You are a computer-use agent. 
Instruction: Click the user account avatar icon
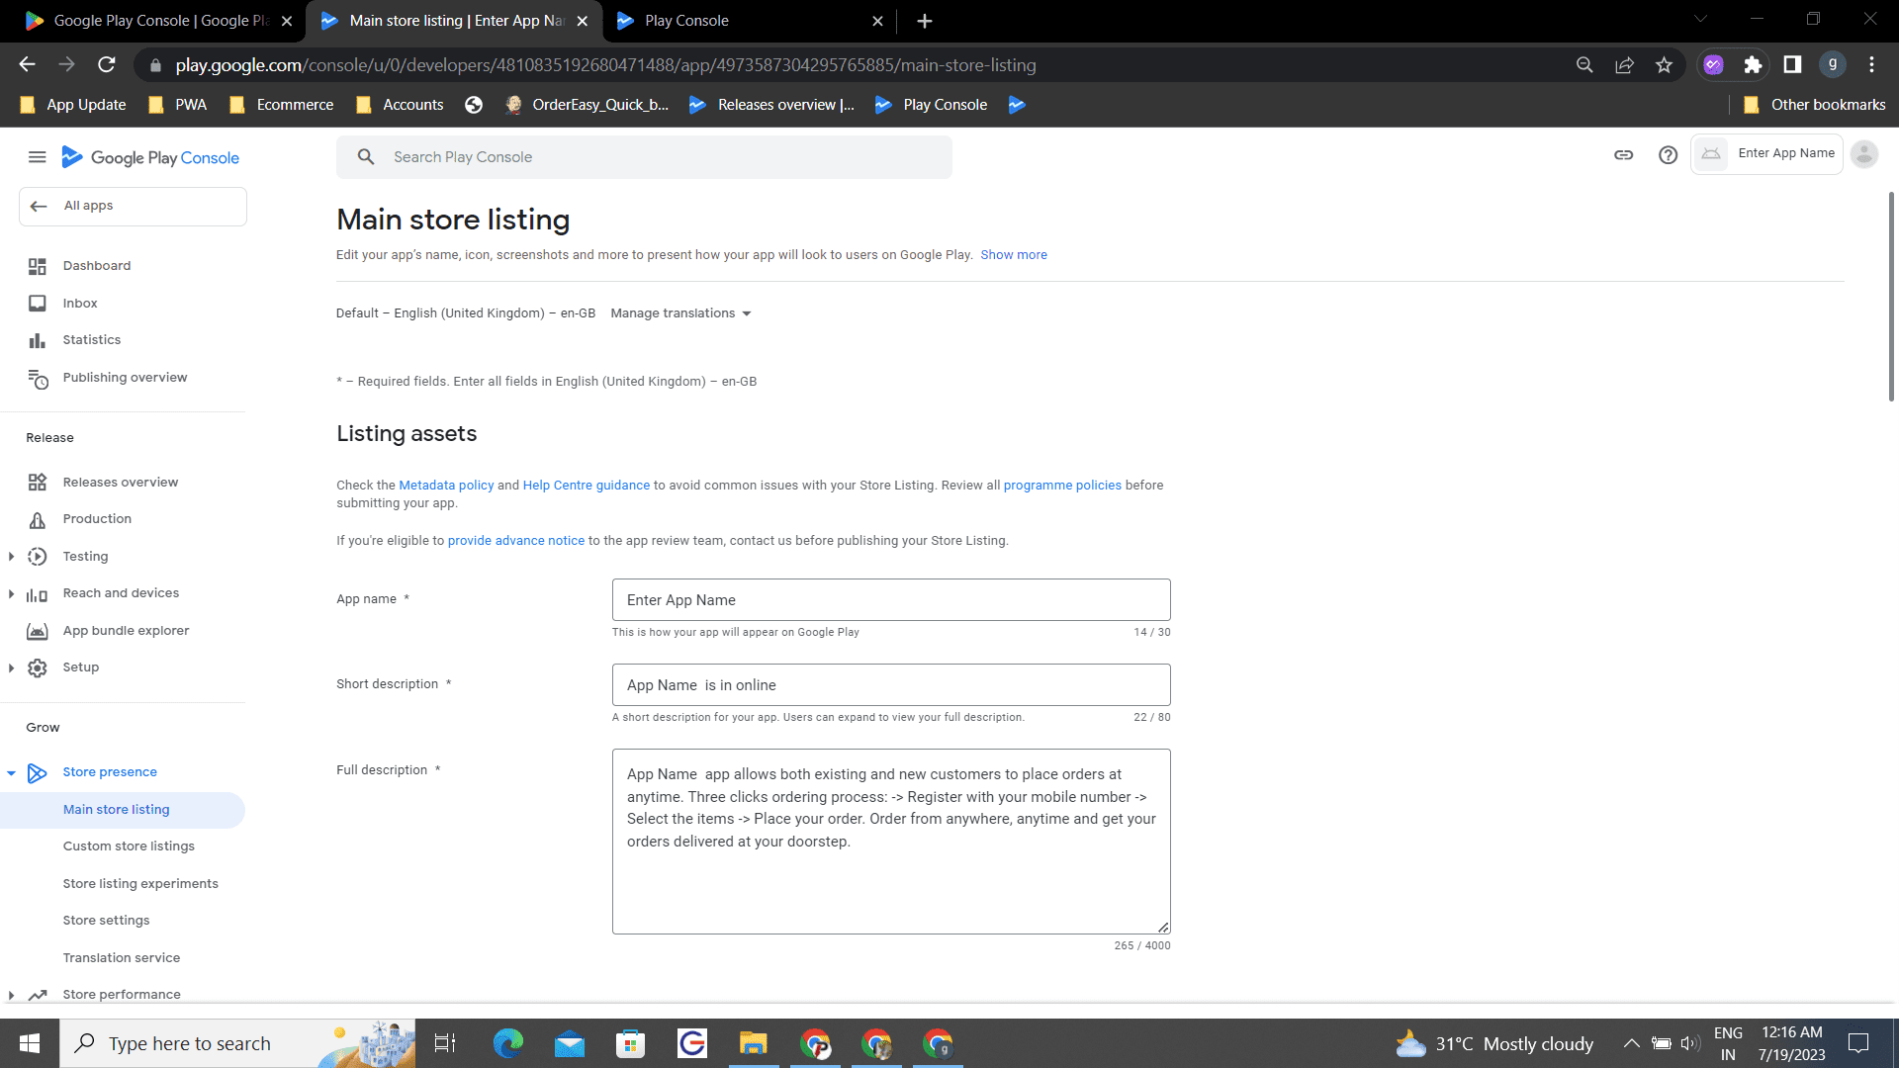[x=1863, y=154]
